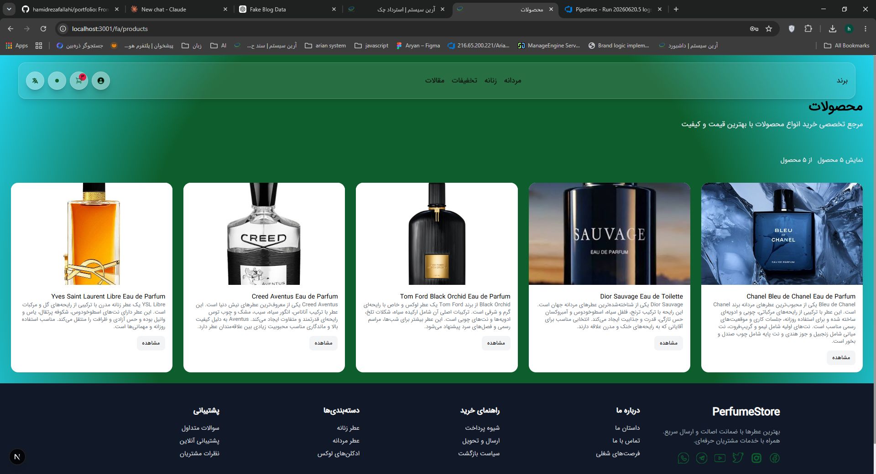Click the Creed Aventus bottle image
The image size is (876, 474).
pos(264,234)
